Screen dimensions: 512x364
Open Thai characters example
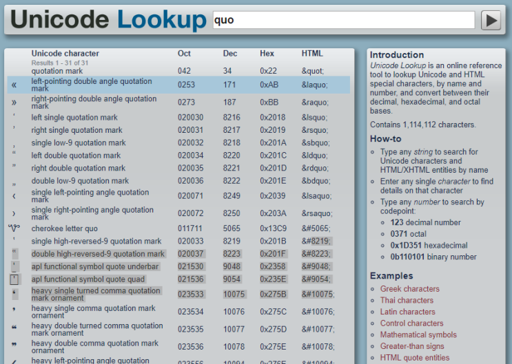tap(407, 301)
